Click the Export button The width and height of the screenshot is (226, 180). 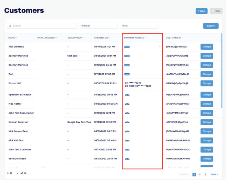(211, 26)
